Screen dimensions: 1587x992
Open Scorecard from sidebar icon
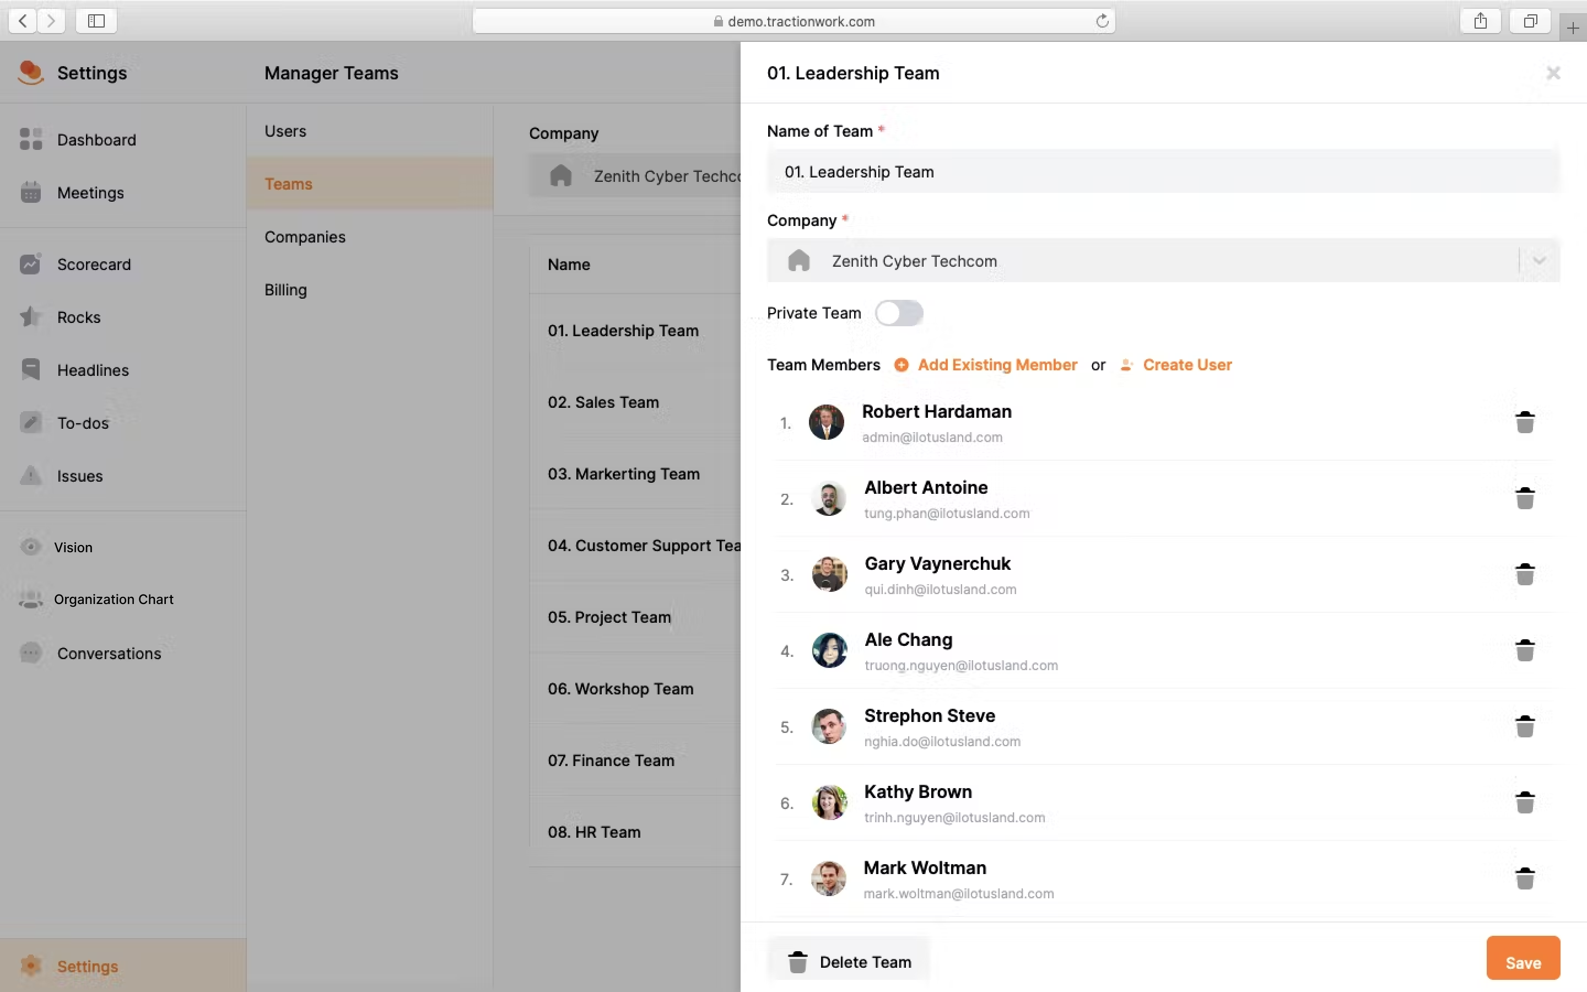coord(30,265)
